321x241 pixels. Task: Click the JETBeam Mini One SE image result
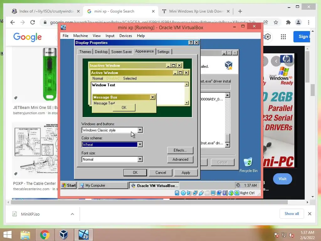pyautogui.click(x=35, y=74)
